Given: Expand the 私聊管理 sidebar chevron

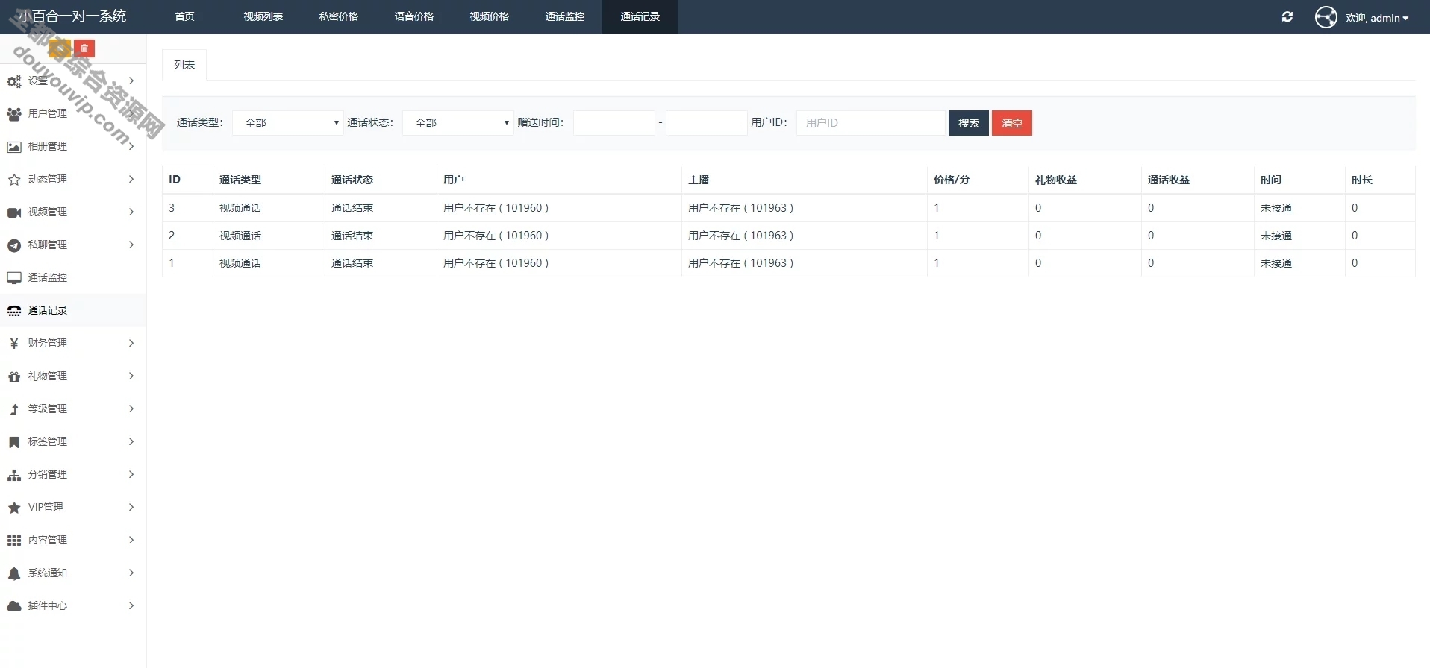Looking at the screenshot, I should [x=131, y=245].
